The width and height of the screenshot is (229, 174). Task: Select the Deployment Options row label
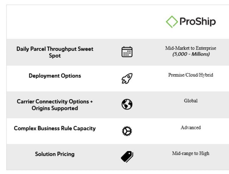[x=55, y=76]
